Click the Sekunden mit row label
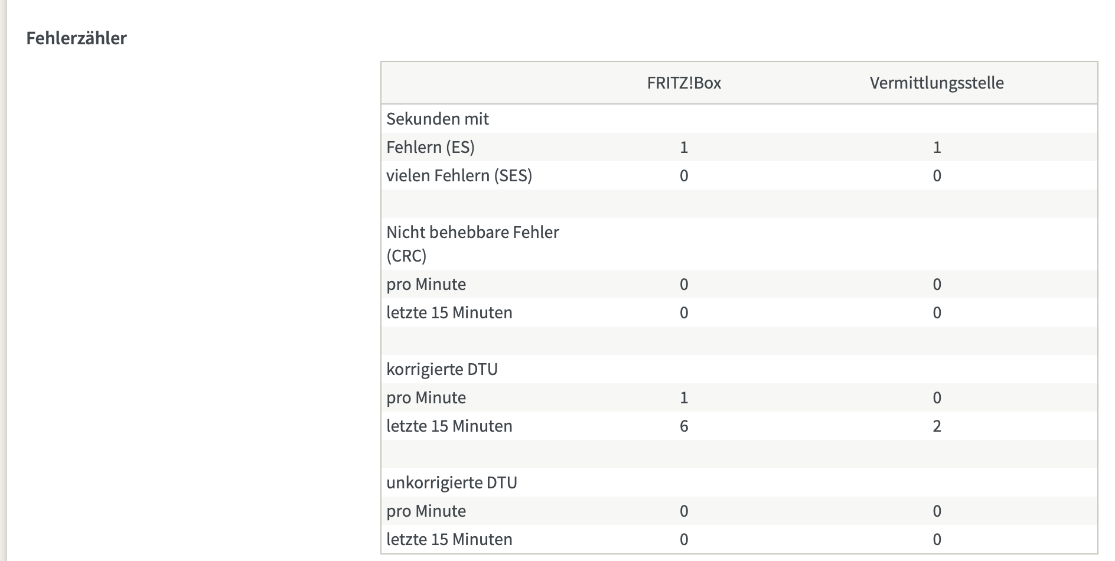This screenshot has width=1115, height=561. pos(438,119)
